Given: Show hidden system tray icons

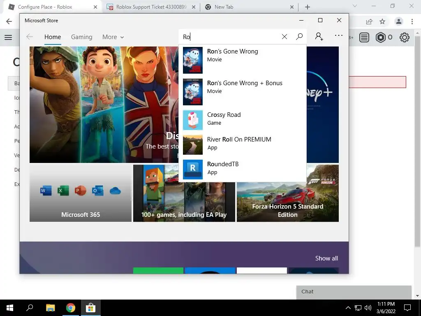Looking at the screenshot, I should coord(348,308).
